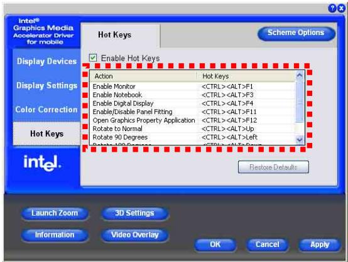This screenshot has height=262, width=348.
Task: Open Display Settings section
Action: (46, 85)
